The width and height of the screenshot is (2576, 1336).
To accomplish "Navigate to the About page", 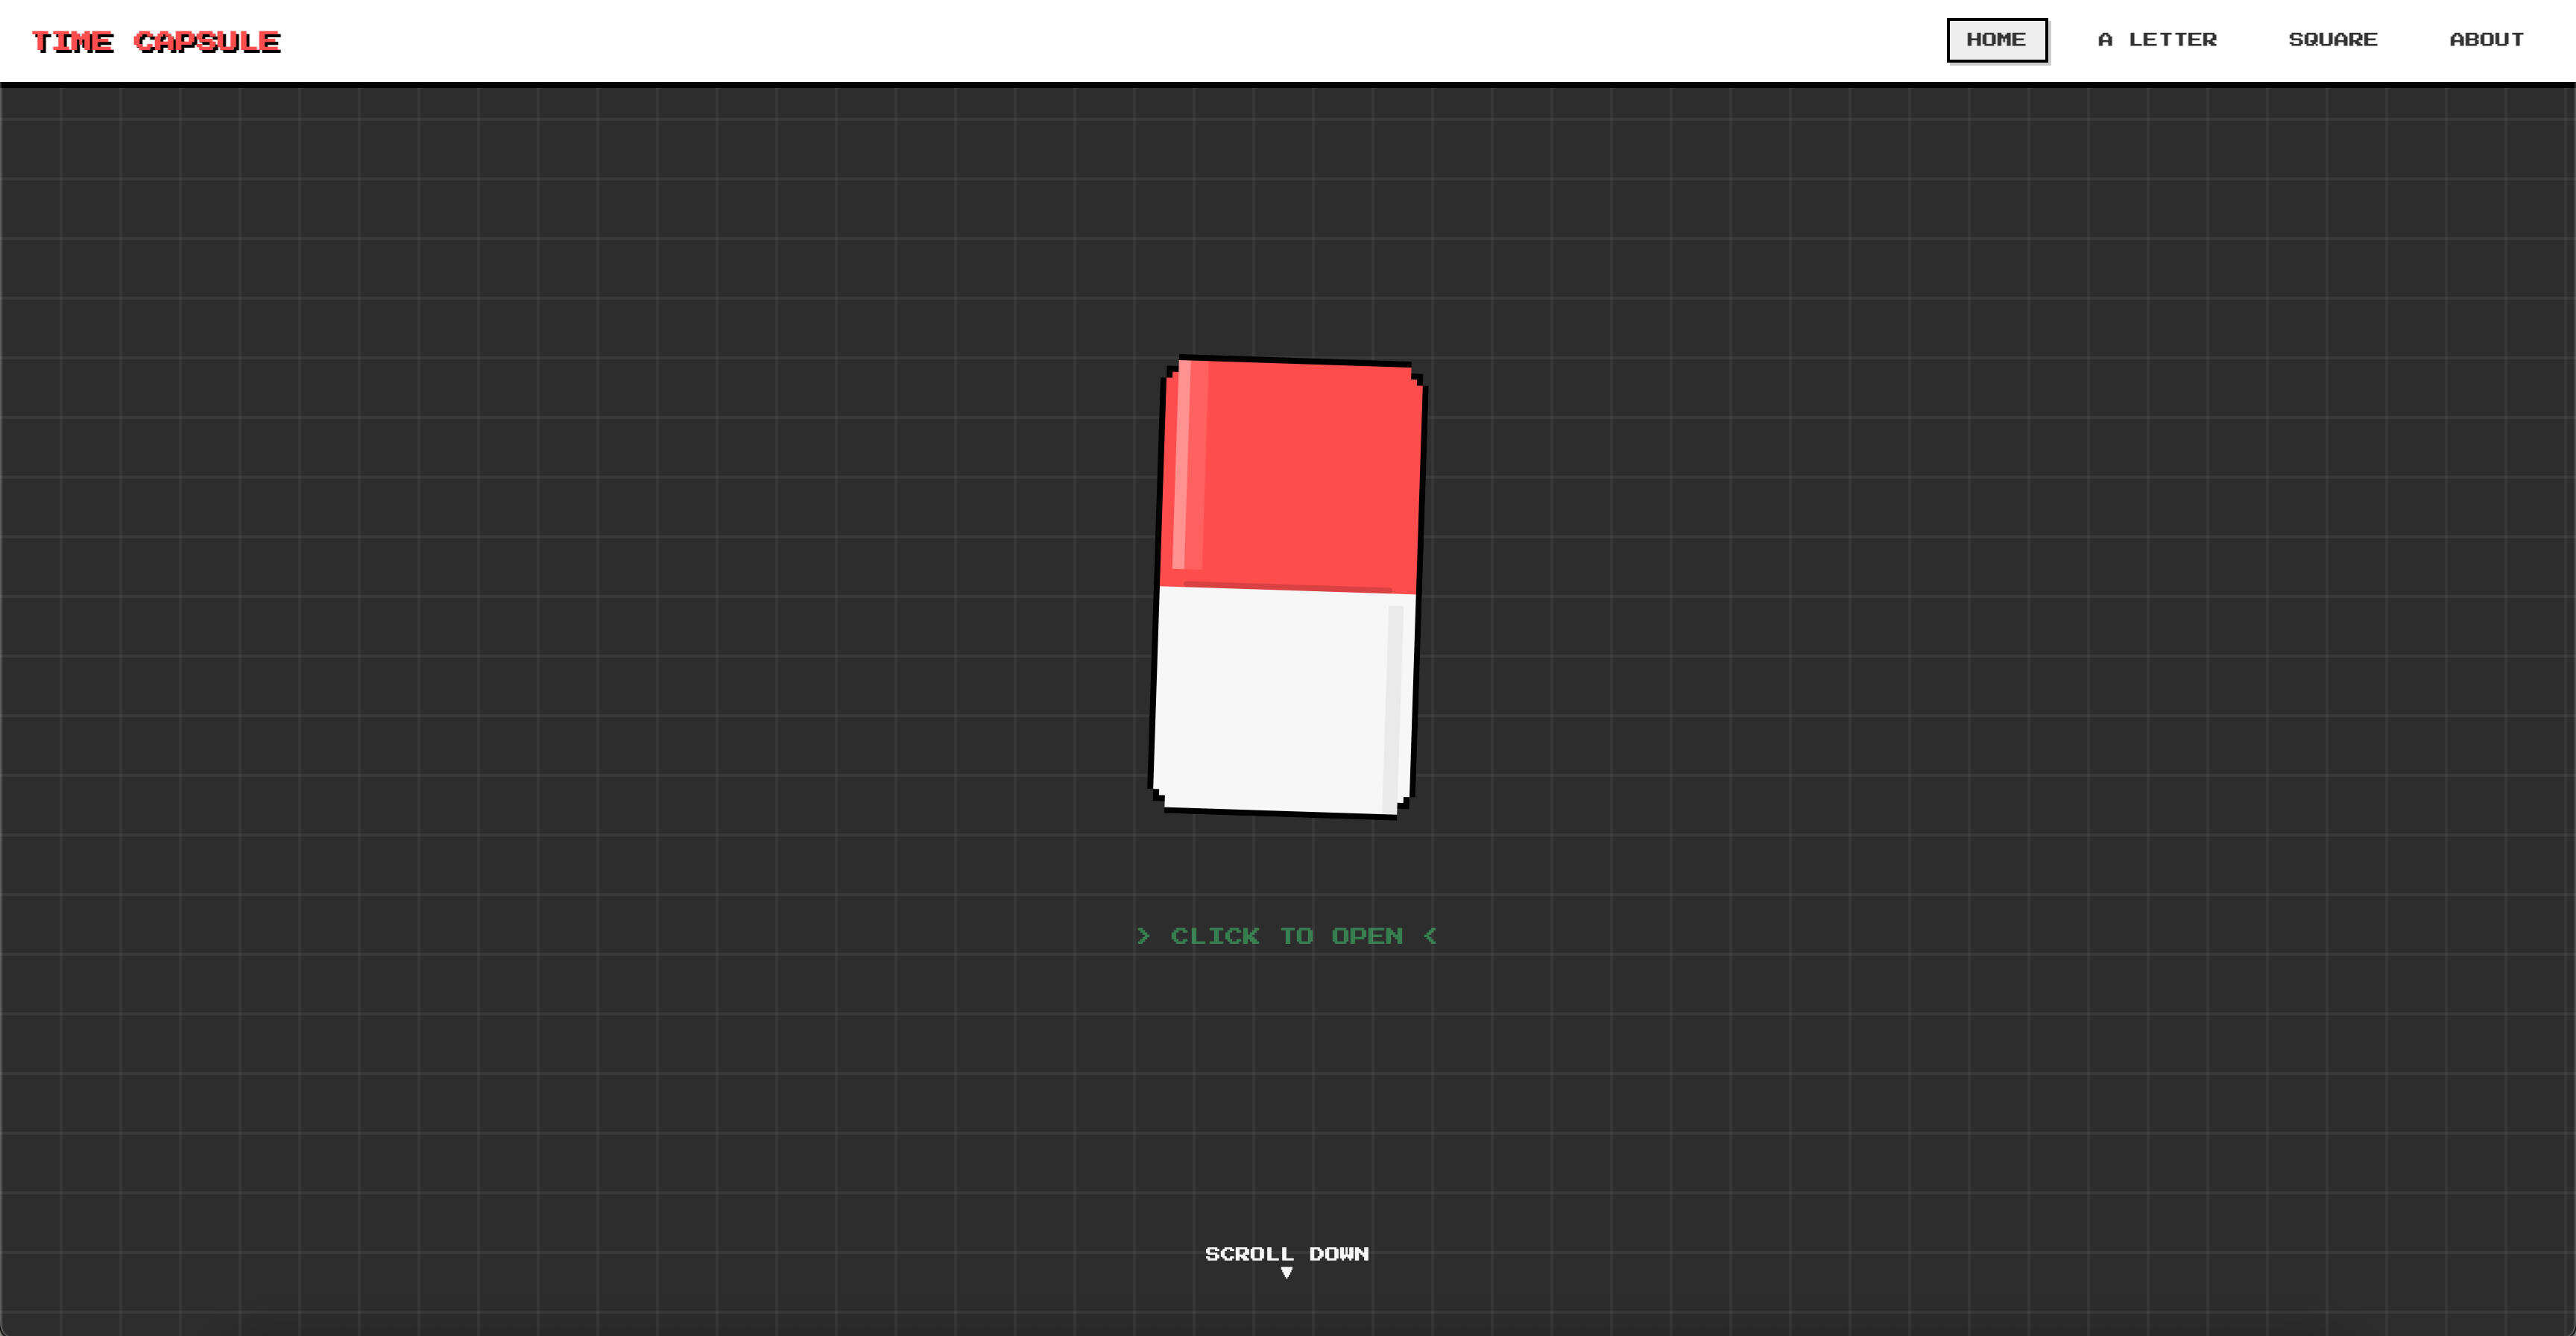I will click(x=2486, y=40).
